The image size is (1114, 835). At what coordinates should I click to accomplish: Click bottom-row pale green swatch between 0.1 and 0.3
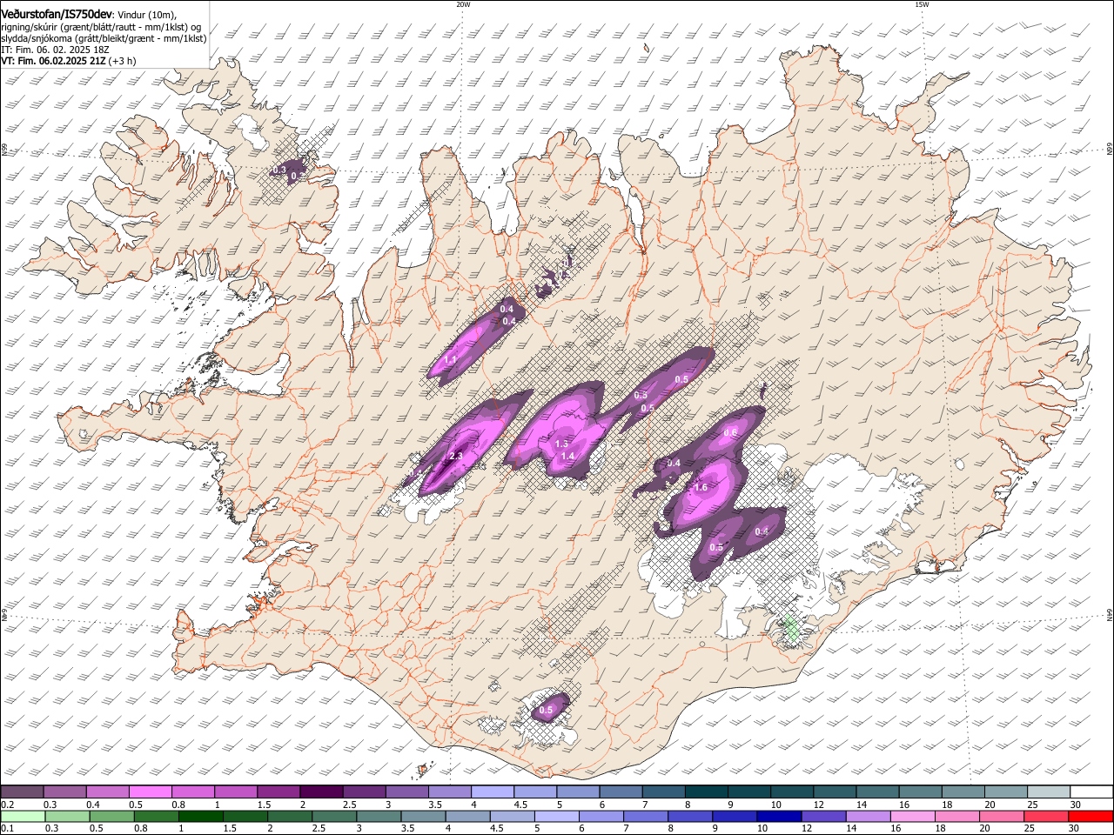22,817
